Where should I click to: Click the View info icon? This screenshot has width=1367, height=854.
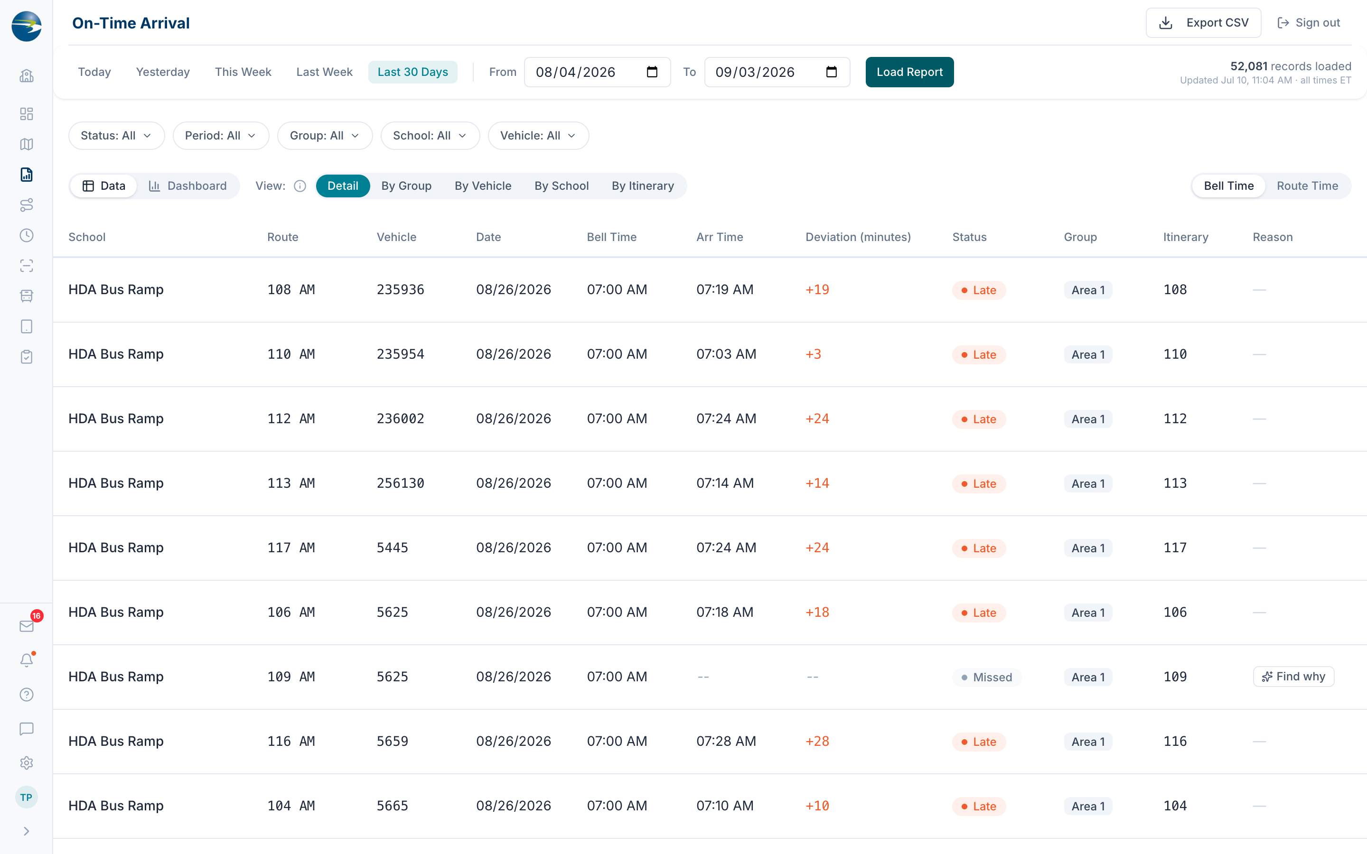click(x=300, y=186)
